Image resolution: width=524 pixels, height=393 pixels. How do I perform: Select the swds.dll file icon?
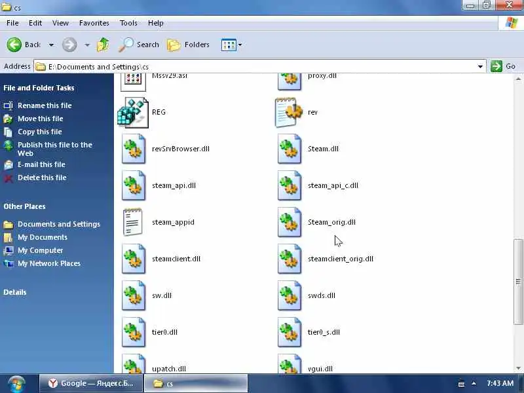pyautogui.click(x=290, y=296)
